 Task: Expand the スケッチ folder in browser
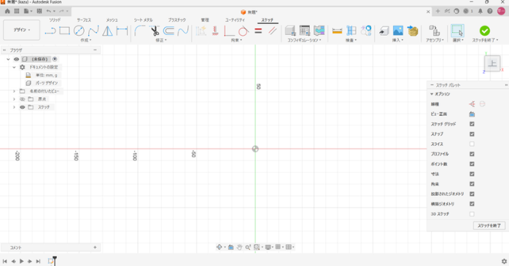click(x=14, y=107)
